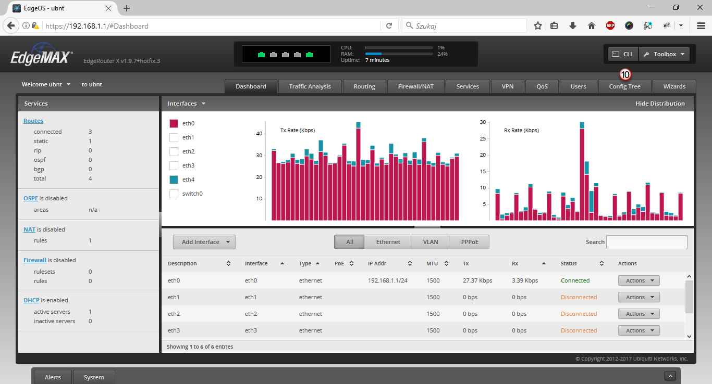Select the All interface filter

pyautogui.click(x=350, y=242)
